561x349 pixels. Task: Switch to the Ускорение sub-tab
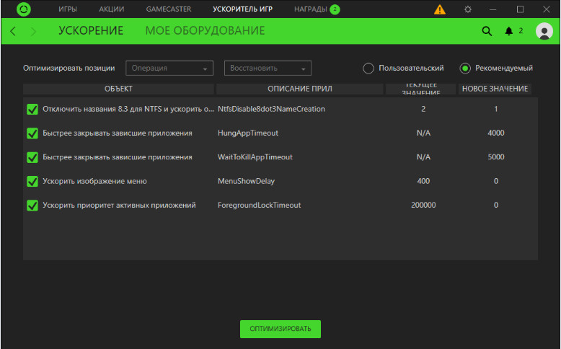(91, 31)
